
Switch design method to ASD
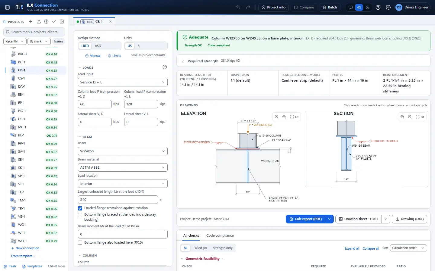[x=98, y=46]
